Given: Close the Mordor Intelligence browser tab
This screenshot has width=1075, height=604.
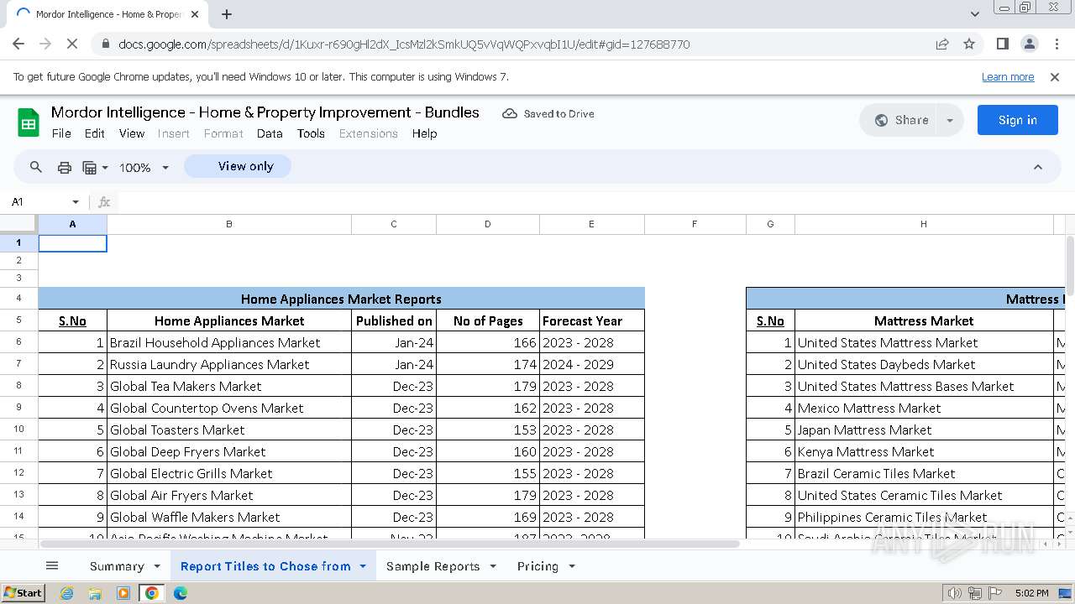Looking at the screenshot, I should pos(195,14).
